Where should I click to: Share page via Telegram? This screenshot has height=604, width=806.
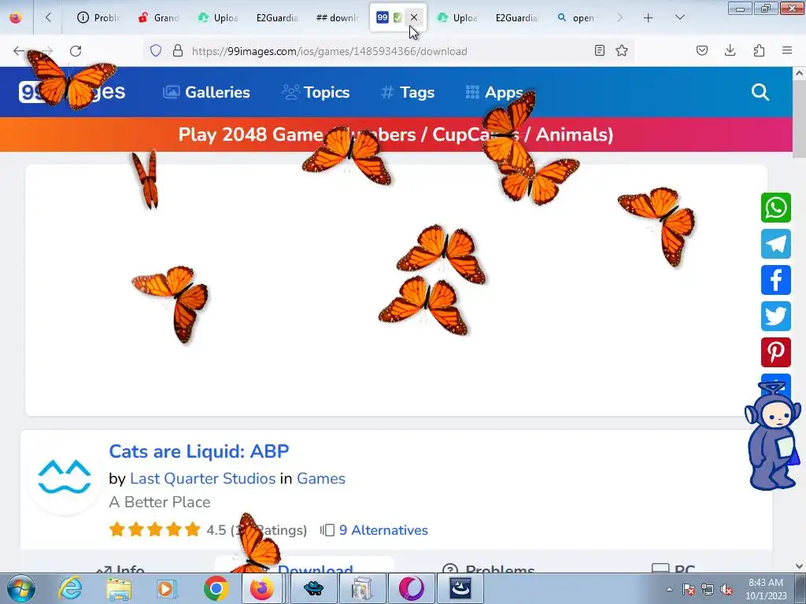pyautogui.click(x=775, y=244)
